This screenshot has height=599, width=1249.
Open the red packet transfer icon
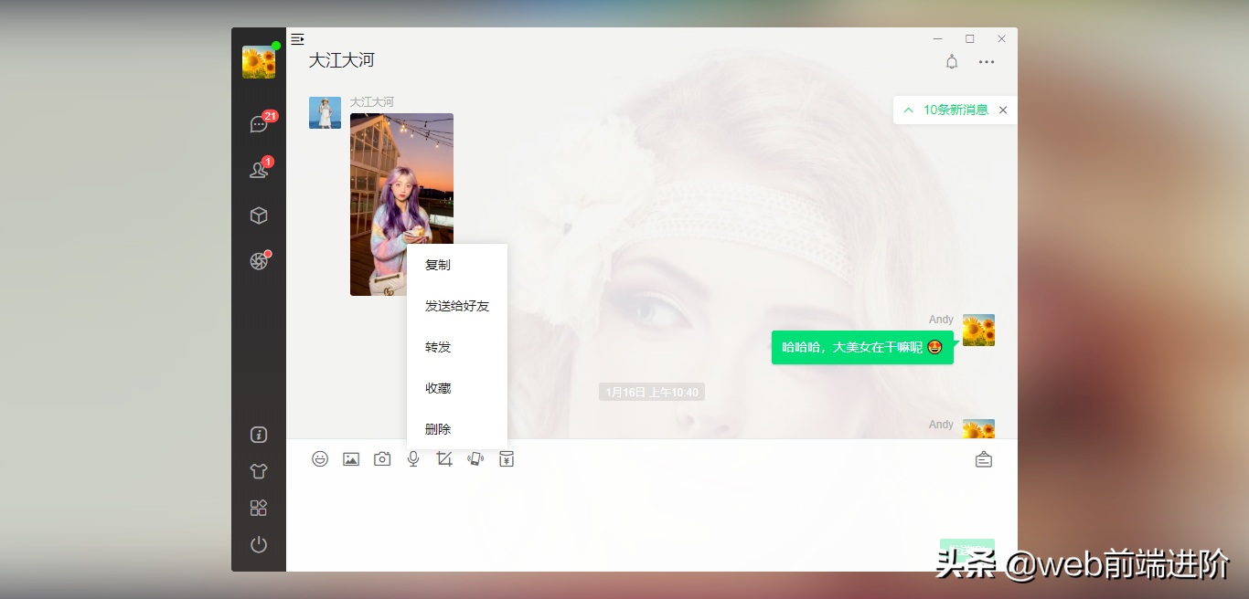(x=507, y=458)
